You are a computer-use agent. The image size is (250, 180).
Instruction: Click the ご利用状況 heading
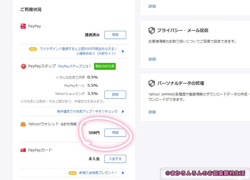point(31,10)
